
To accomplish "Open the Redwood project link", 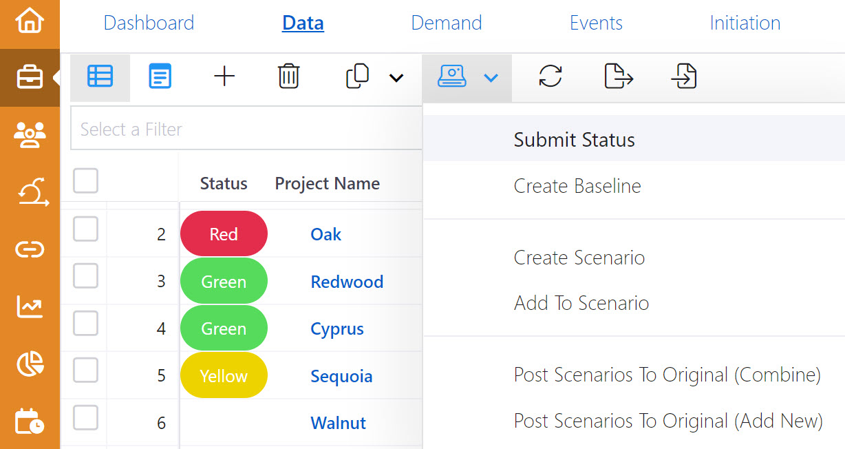I will 347,281.
